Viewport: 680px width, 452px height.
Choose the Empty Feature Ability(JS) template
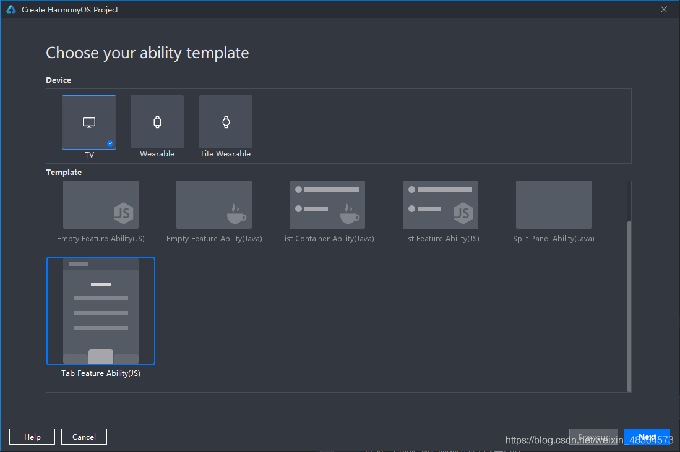click(x=101, y=205)
